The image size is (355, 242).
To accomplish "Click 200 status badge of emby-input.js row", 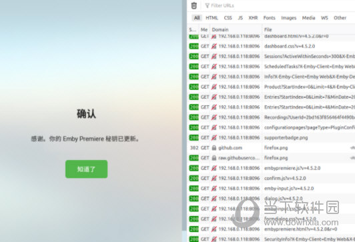I will coord(194,189).
